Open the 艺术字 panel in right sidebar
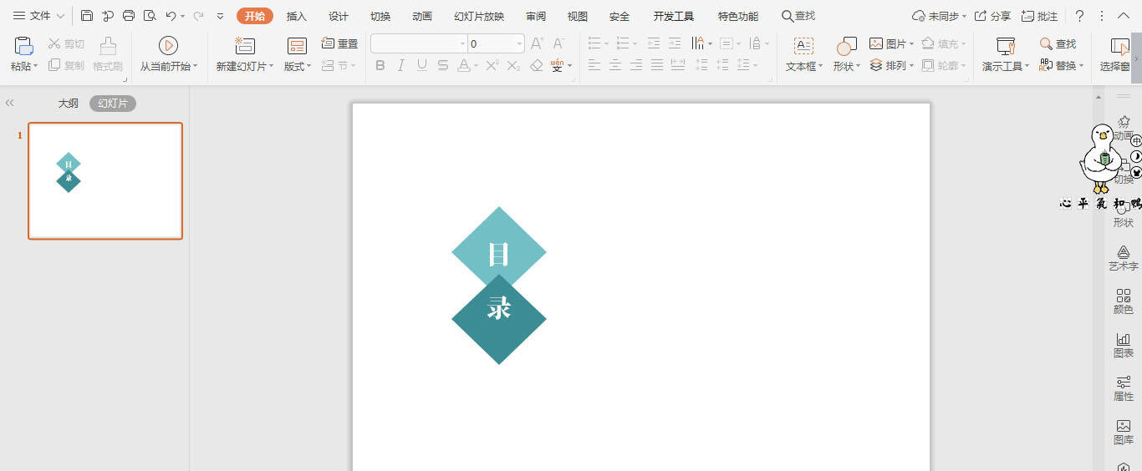 point(1123,258)
